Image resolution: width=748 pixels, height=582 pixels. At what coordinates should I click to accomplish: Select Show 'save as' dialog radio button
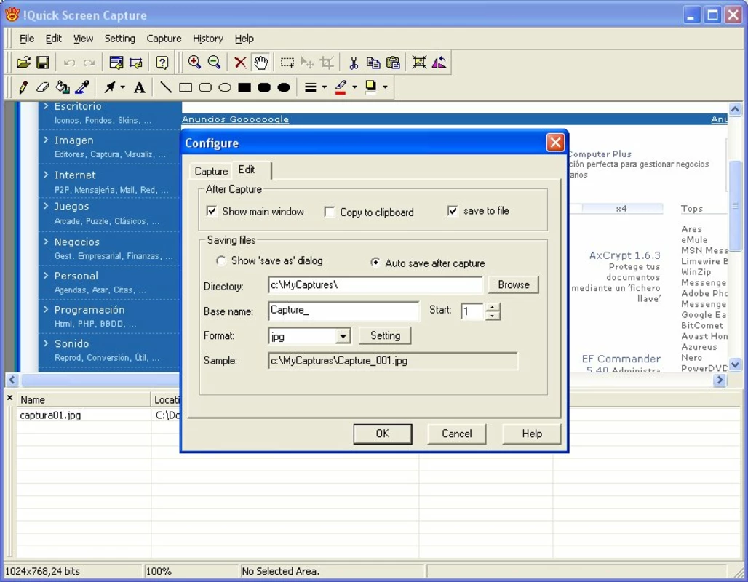[x=221, y=260]
